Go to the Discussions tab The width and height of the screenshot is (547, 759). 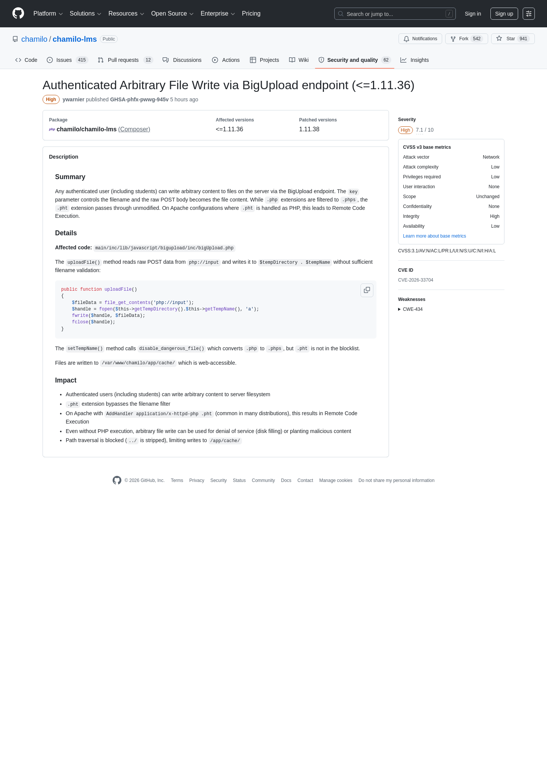tap(182, 60)
